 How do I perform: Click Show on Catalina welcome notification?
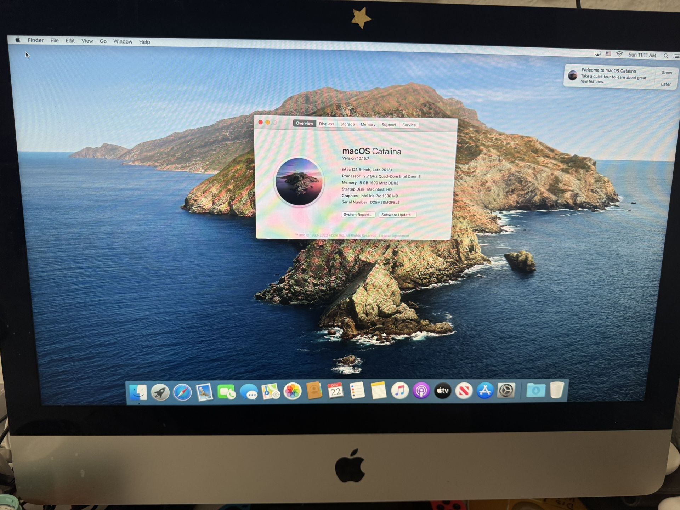[x=667, y=73]
